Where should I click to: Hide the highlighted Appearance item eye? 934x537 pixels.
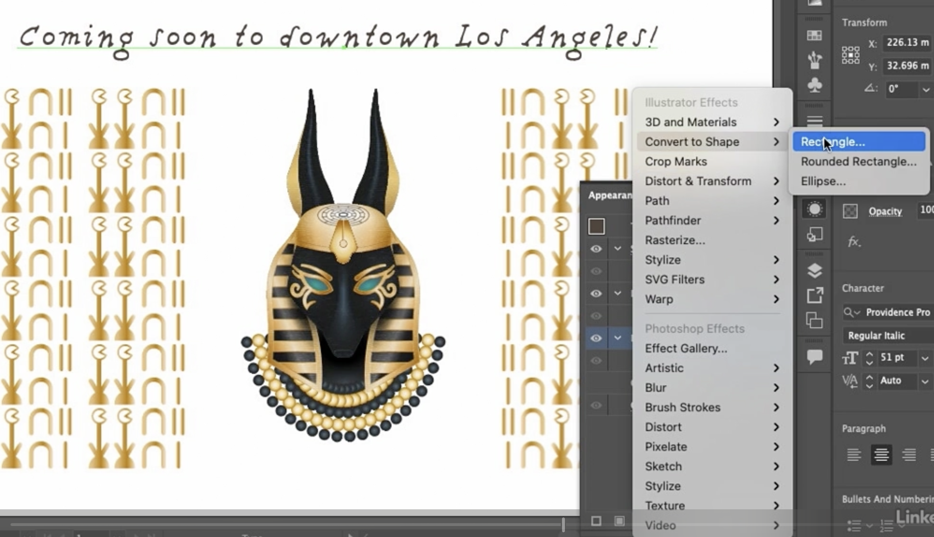[596, 338]
